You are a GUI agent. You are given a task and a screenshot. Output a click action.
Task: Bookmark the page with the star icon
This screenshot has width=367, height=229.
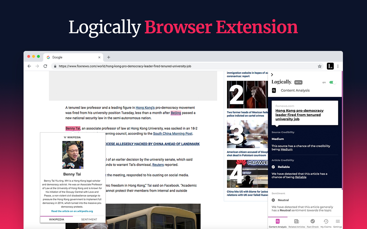click(x=320, y=66)
